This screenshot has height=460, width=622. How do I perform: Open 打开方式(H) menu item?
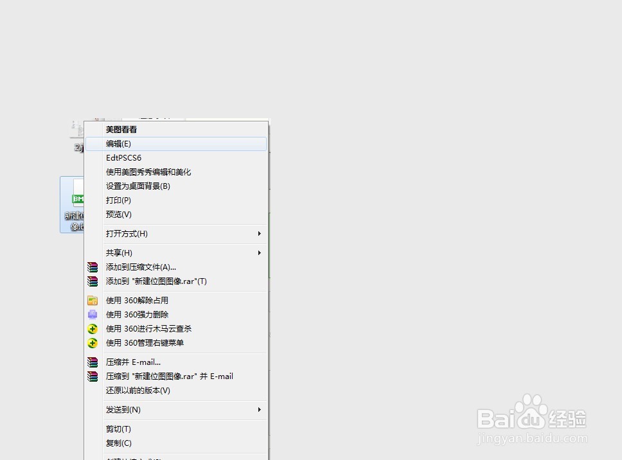176,234
